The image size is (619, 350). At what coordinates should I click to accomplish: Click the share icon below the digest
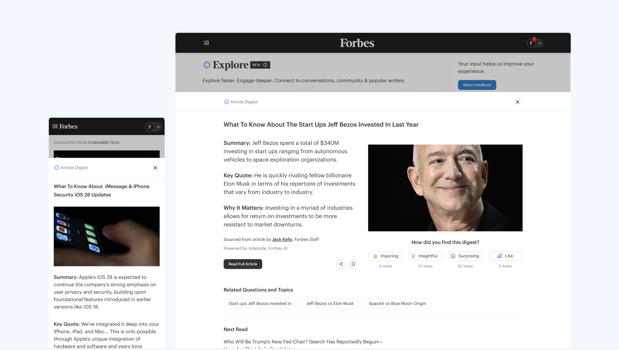click(341, 264)
